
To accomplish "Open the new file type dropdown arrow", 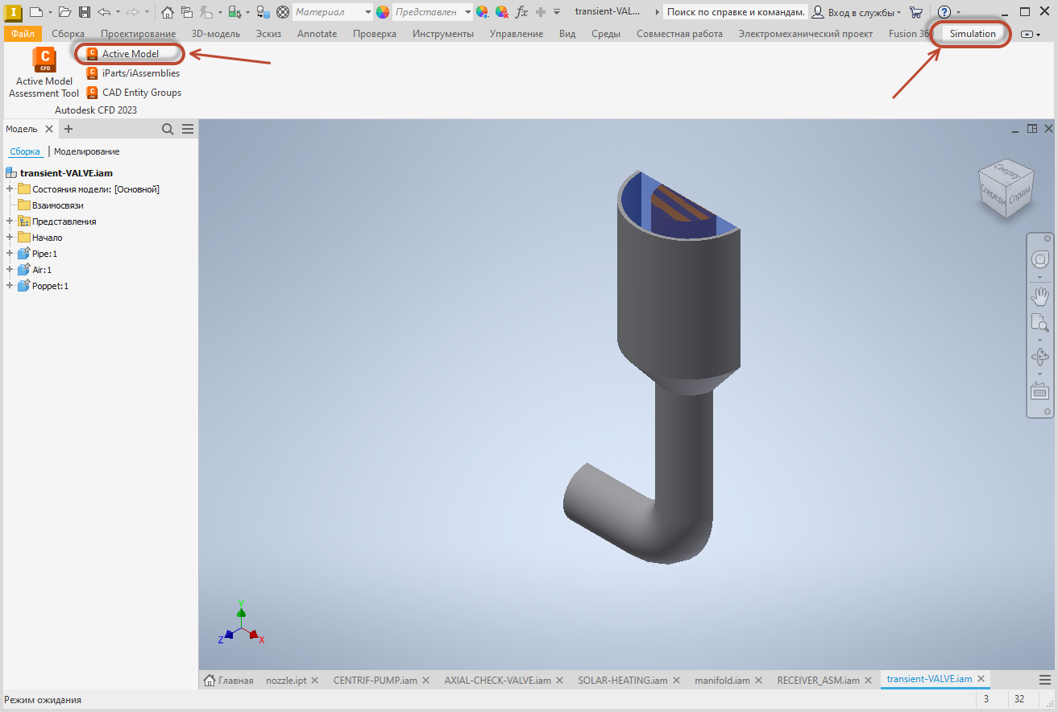I will [x=49, y=12].
